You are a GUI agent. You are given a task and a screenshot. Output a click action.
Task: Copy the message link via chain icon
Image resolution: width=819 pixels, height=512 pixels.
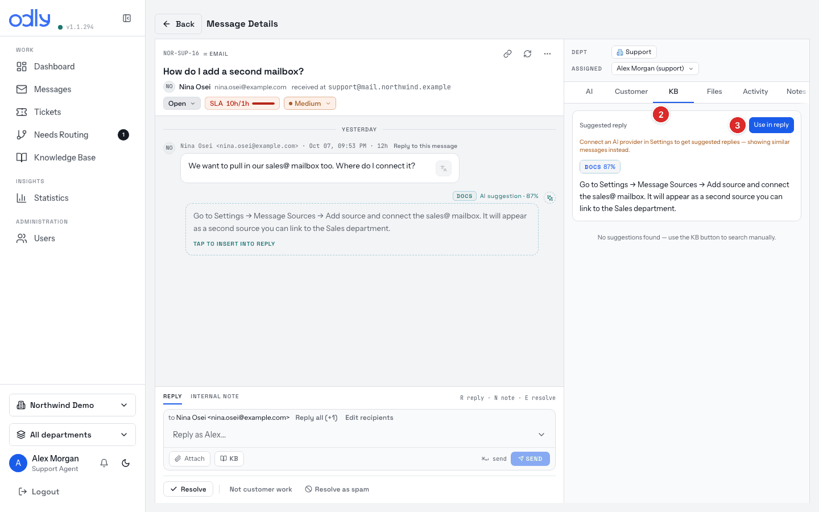(x=507, y=53)
